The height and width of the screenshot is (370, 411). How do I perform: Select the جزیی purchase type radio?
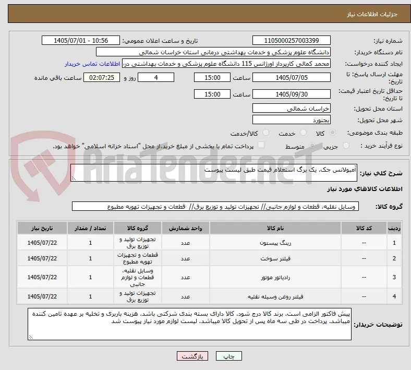(x=346, y=146)
